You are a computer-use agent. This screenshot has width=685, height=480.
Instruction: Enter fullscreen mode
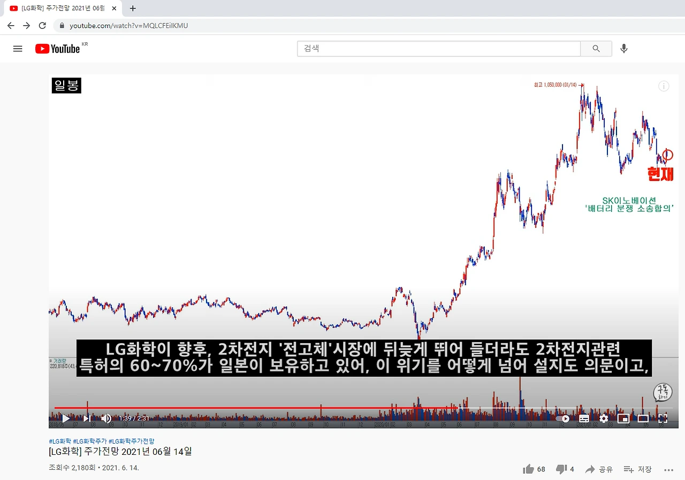663,418
